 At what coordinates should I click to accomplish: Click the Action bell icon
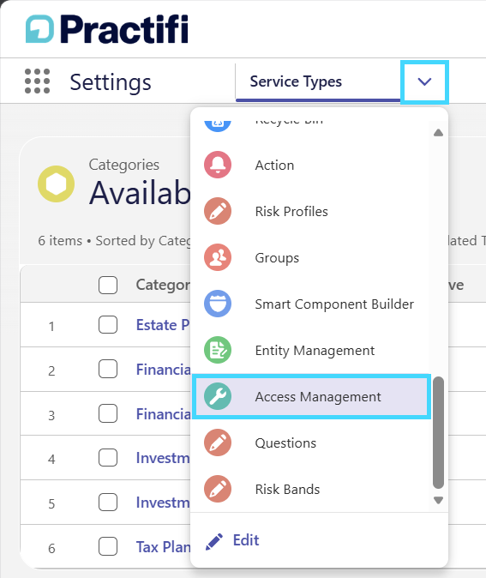pos(218,165)
